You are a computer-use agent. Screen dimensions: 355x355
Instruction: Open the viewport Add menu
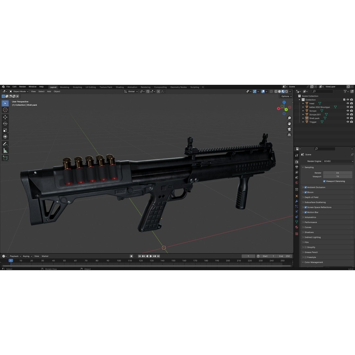click(49, 91)
